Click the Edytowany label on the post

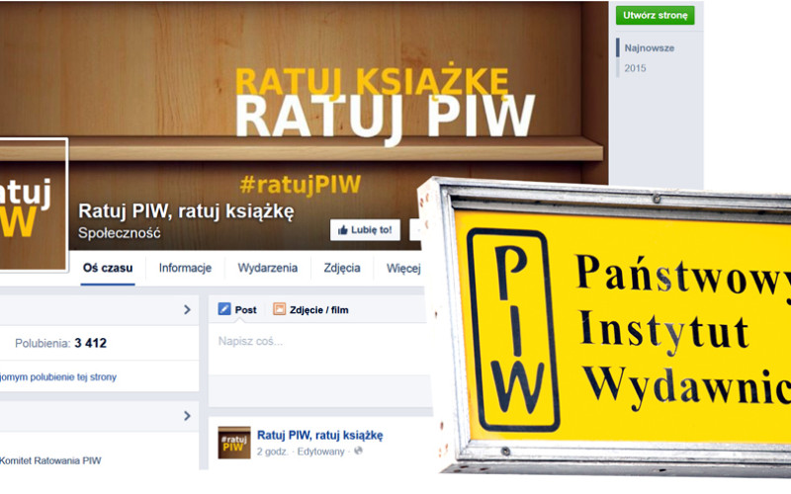click(x=320, y=452)
